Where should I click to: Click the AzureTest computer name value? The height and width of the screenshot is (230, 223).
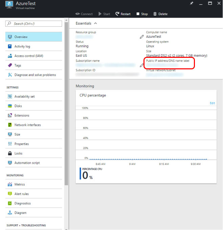click(x=153, y=37)
